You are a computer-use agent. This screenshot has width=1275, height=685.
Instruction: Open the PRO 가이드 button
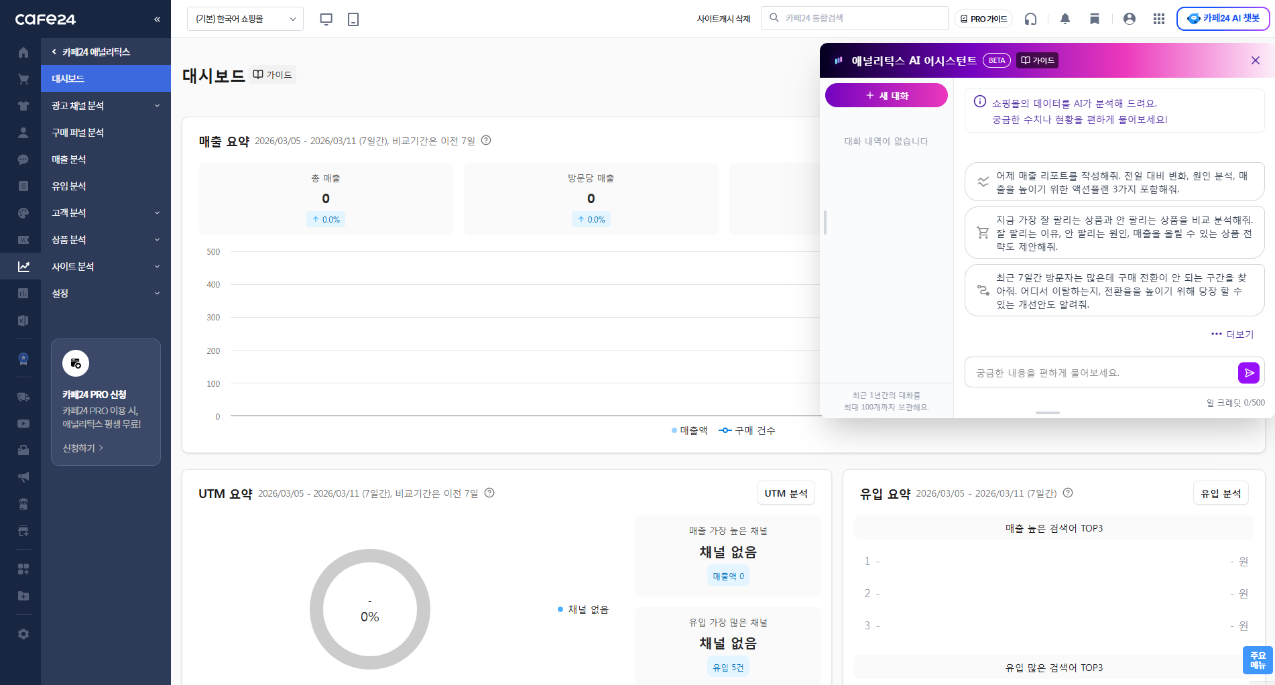tap(983, 19)
